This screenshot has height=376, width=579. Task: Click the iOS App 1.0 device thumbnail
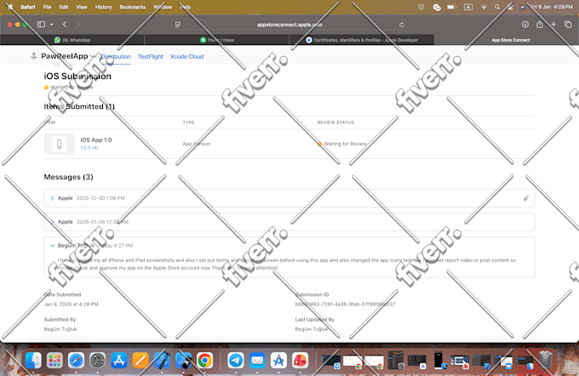[x=59, y=144]
